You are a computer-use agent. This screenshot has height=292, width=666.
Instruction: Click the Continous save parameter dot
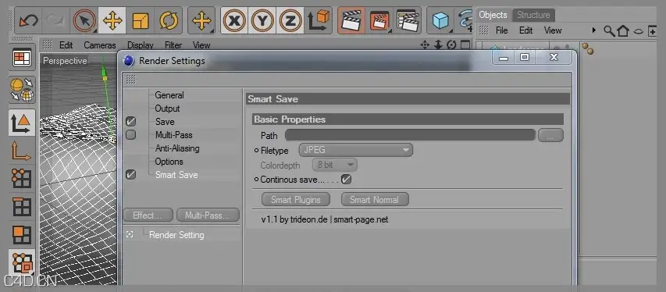point(256,180)
